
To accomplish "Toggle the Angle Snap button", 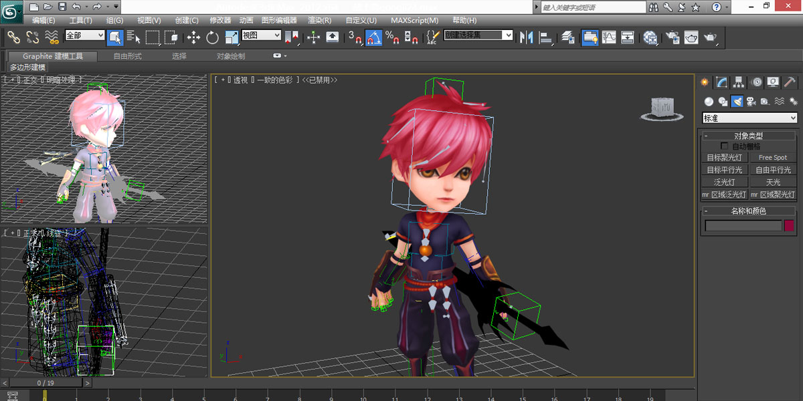I will click(373, 37).
